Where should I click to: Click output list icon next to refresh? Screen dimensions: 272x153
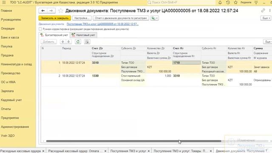pos(87,42)
